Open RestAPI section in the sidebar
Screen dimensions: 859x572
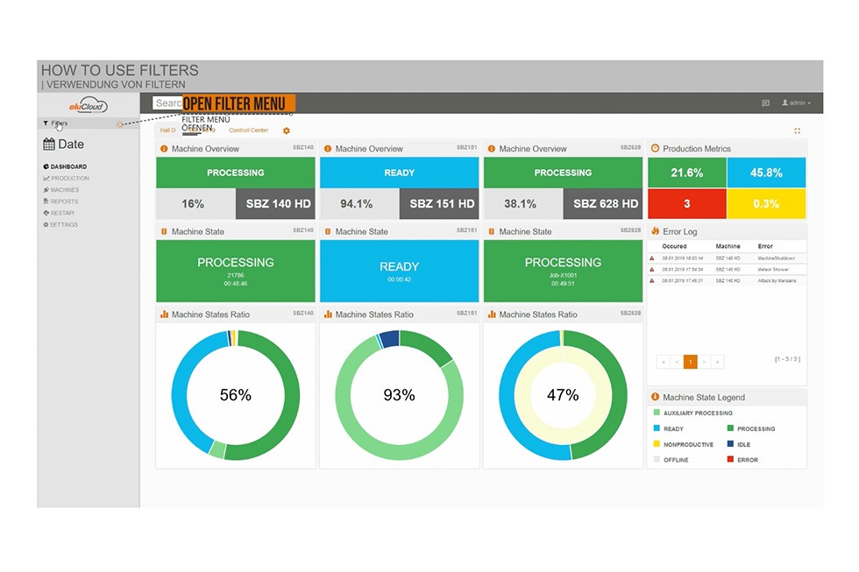coord(59,213)
